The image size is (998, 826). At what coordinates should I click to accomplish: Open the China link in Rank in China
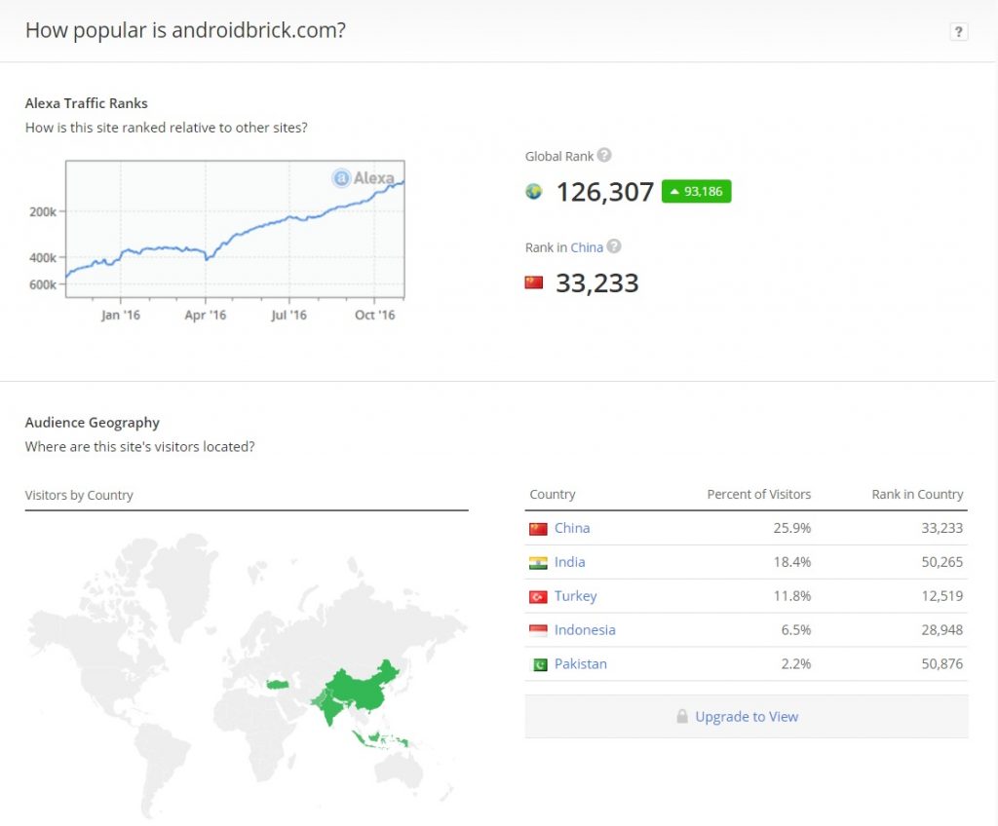[587, 247]
